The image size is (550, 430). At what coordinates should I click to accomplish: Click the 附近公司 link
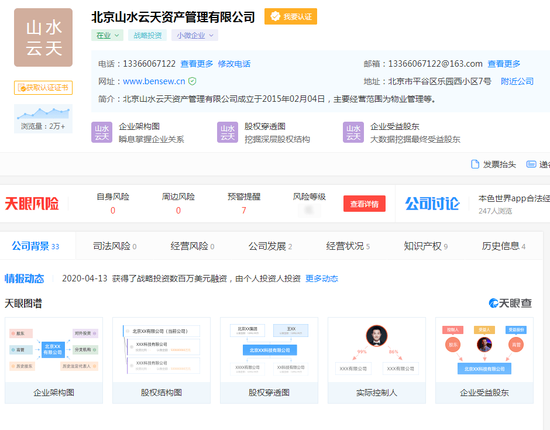pyautogui.click(x=517, y=81)
